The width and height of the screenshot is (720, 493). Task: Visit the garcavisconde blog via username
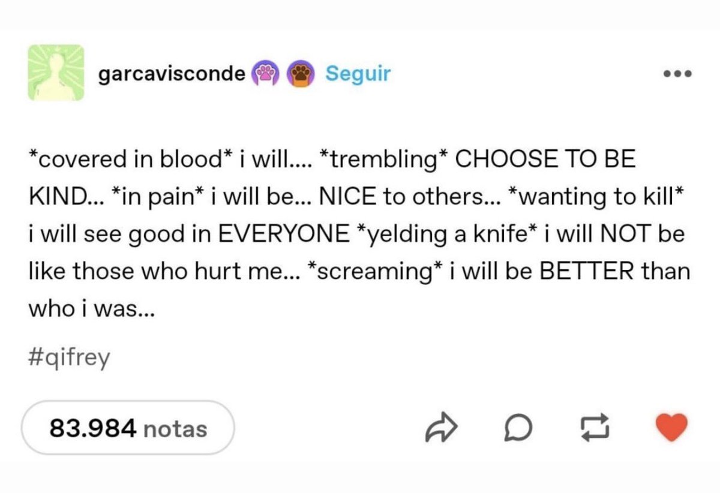pyautogui.click(x=171, y=74)
